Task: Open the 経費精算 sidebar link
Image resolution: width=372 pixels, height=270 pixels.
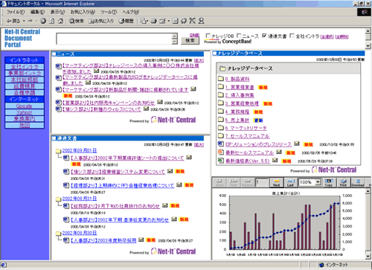Action: click(x=25, y=86)
